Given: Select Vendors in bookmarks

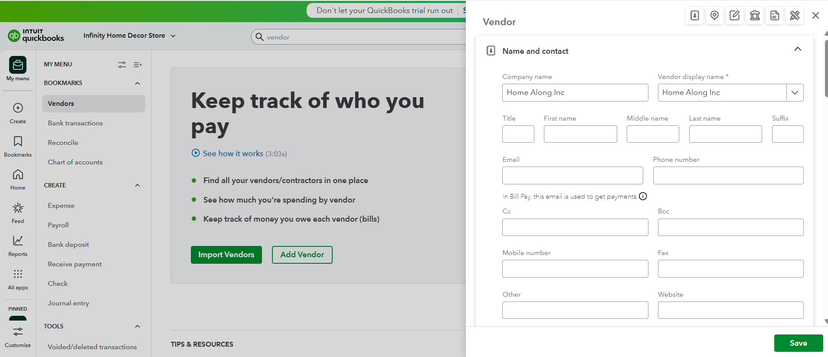Looking at the screenshot, I should [94, 104].
